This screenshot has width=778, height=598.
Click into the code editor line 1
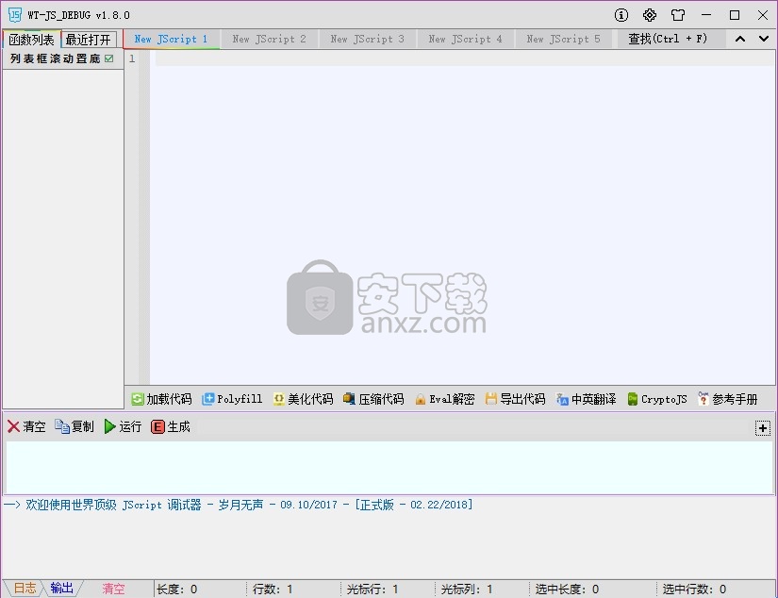[464, 58]
